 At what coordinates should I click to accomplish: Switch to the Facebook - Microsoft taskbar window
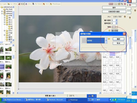tap(56, 100)
